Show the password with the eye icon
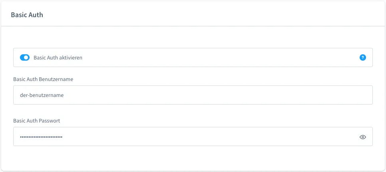Screen dimensions: 386x172 (x=362, y=137)
